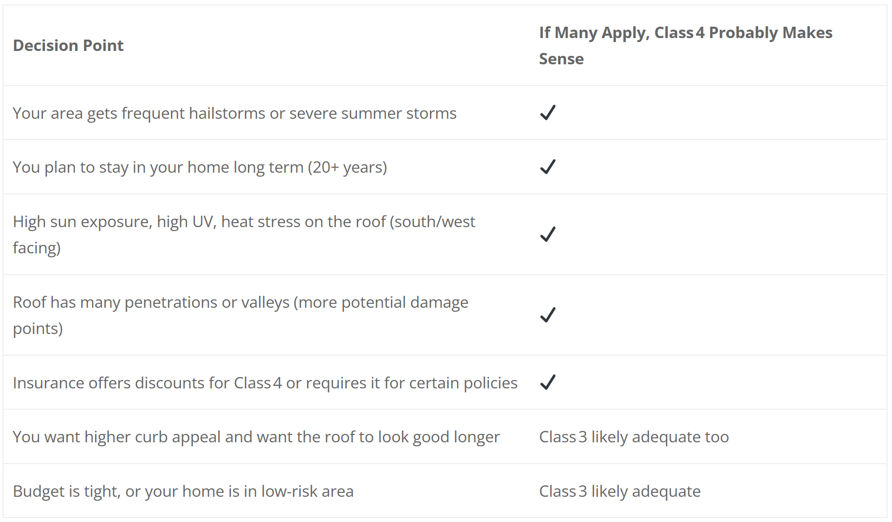The height and width of the screenshot is (522, 892).
Task: Click the checkmark for staying long term
Action: click(548, 167)
